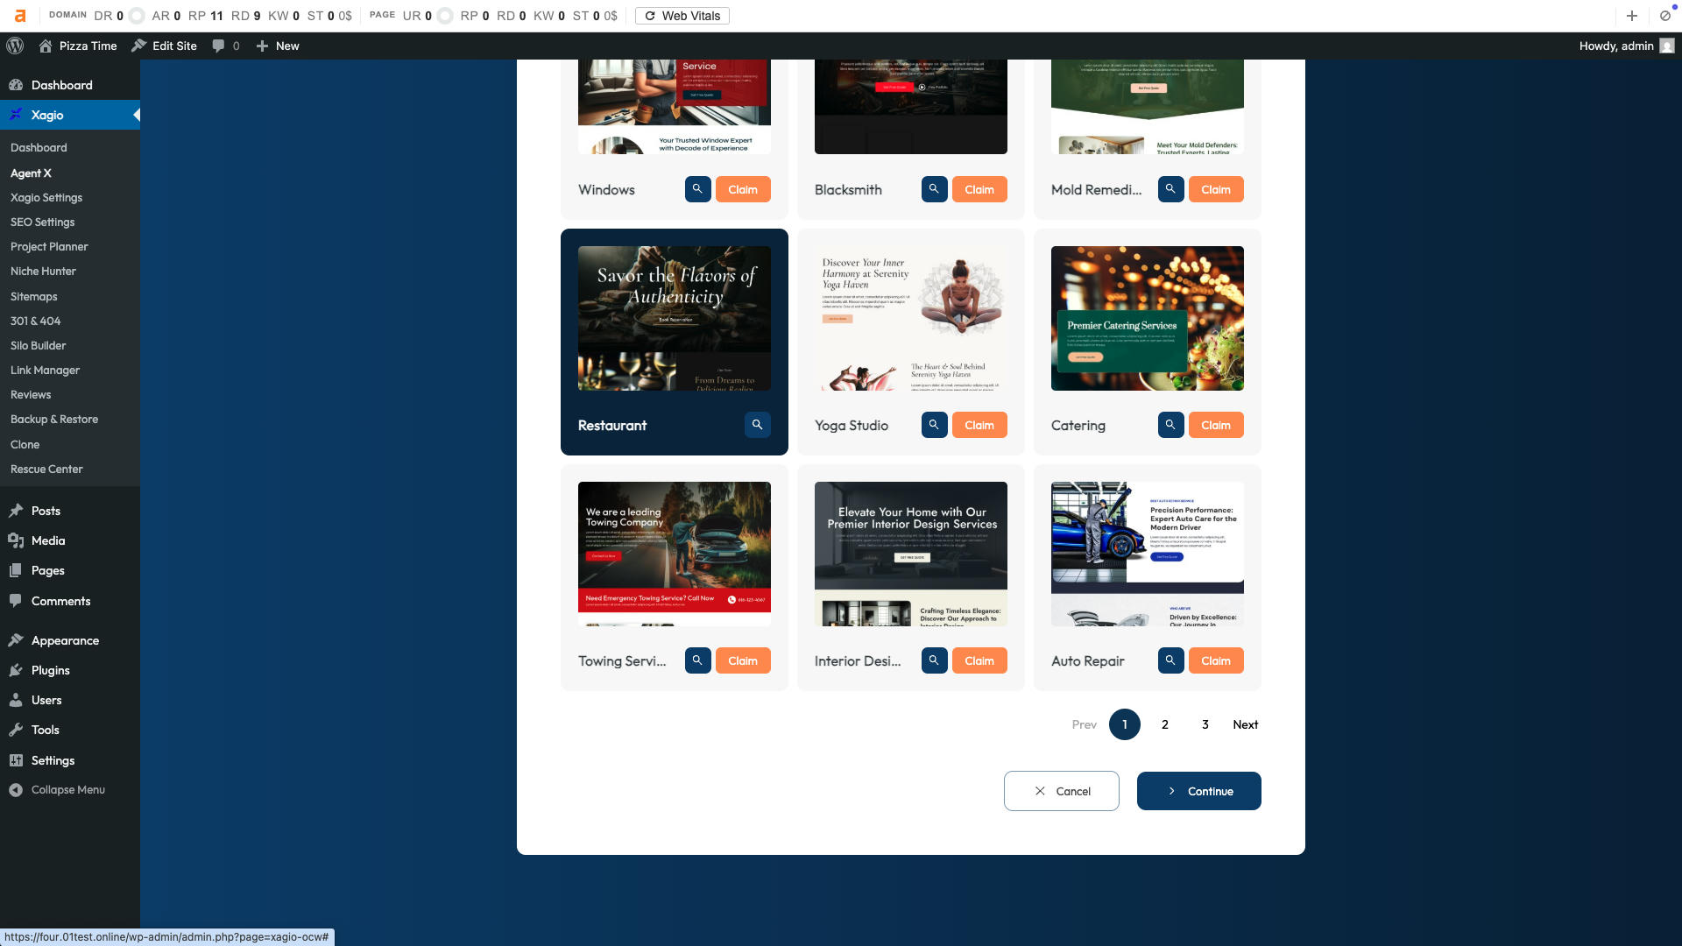Preview the Mold Remediation template magnifier

1170,189
